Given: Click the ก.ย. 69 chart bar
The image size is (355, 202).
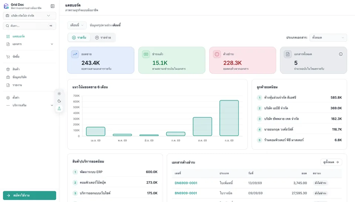Looking at the screenshot, I should point(229,118).
